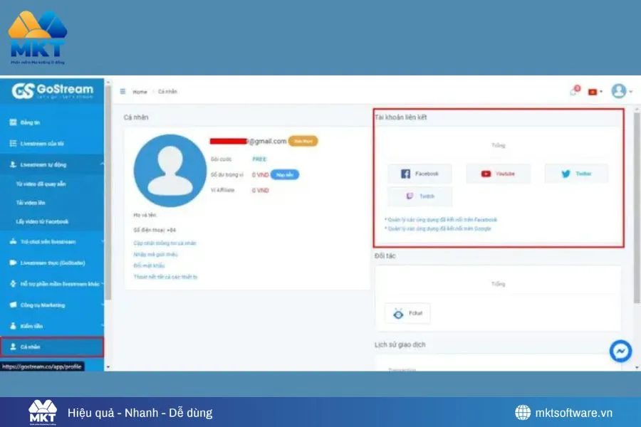Viewport: 641px width, 427px height.
Task: Open the Messenger chat bubble
Action: (619, 351)
